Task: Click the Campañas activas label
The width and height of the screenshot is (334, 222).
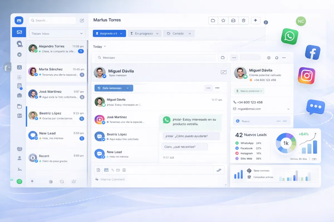Action: click(263, 177)
